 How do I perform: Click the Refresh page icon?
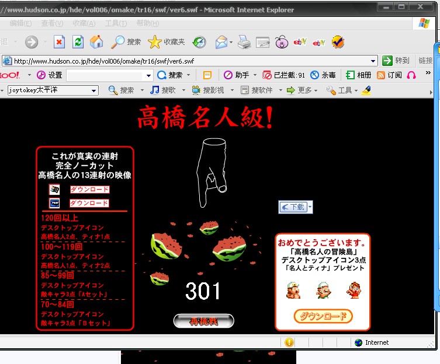coord(78,42)
